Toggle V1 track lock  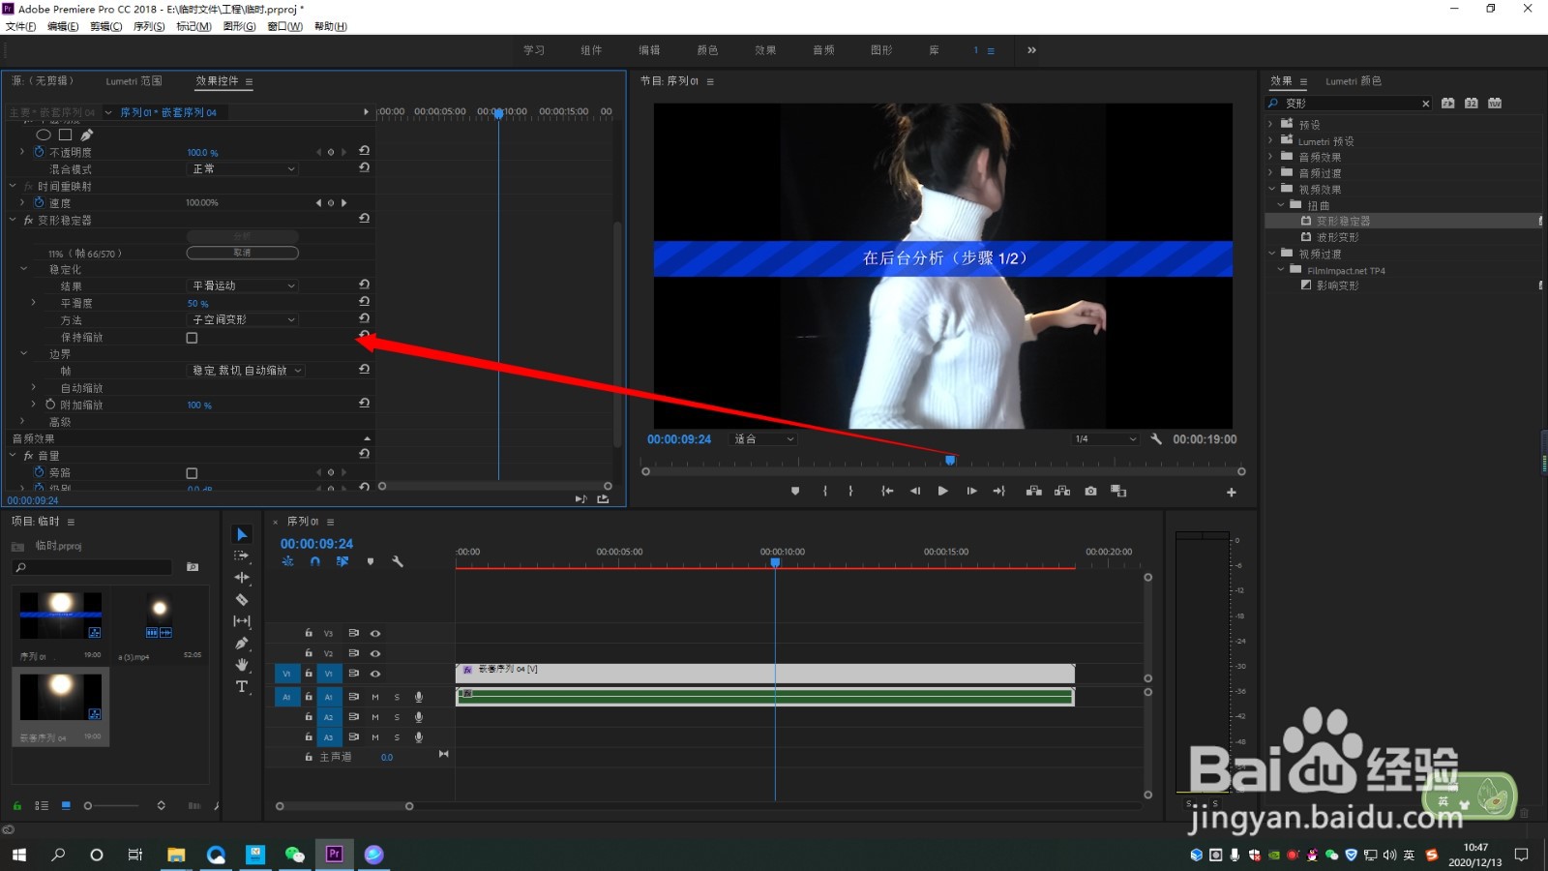point(309,674)
